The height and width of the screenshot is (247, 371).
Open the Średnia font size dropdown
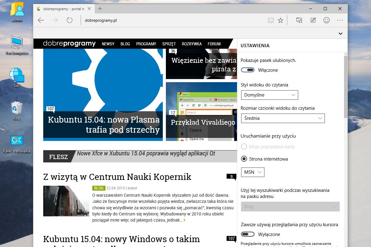[283, 118]
